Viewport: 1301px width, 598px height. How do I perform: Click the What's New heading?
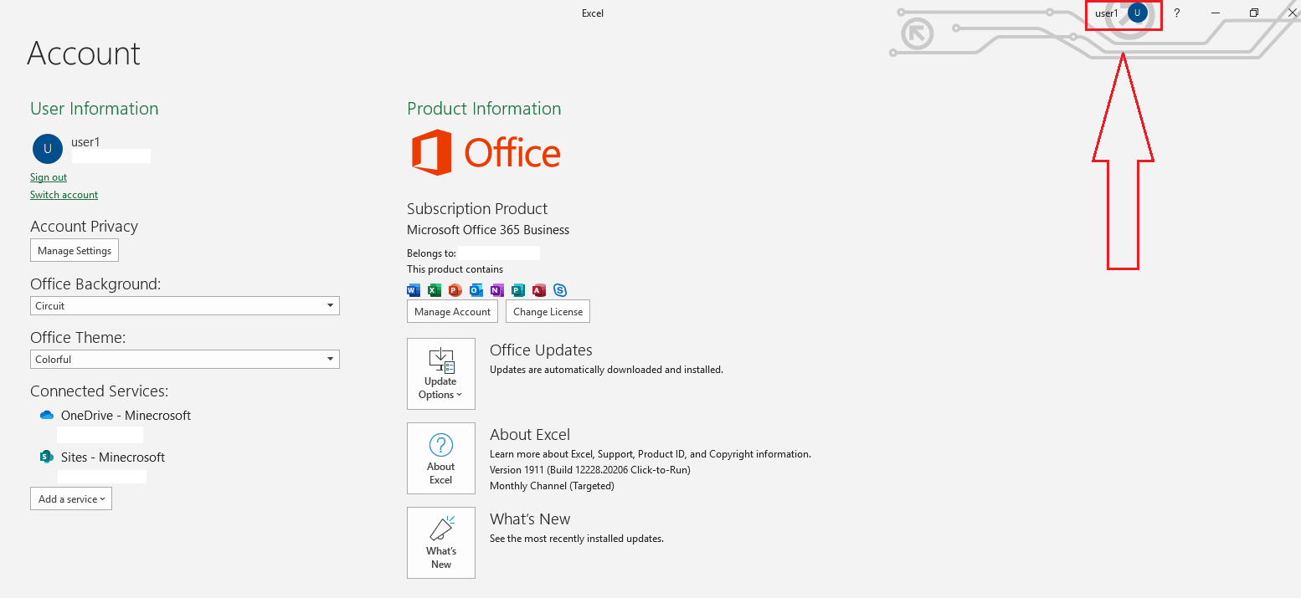coord(530,519)
